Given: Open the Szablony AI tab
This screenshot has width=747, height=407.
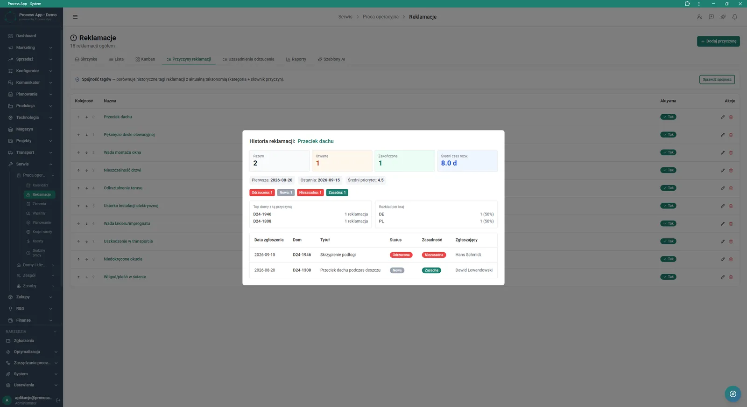Looking at the screenshot, I should pyautogui.click(x=331, y=59).
